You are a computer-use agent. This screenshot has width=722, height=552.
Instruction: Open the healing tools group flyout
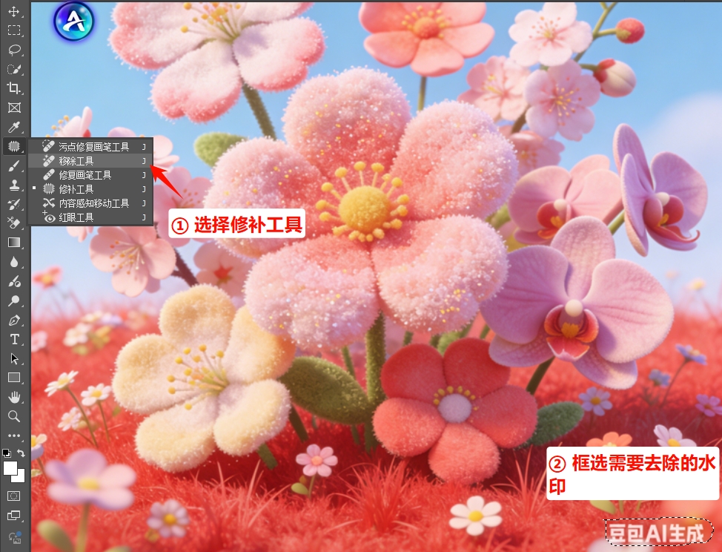pos(13,146)
